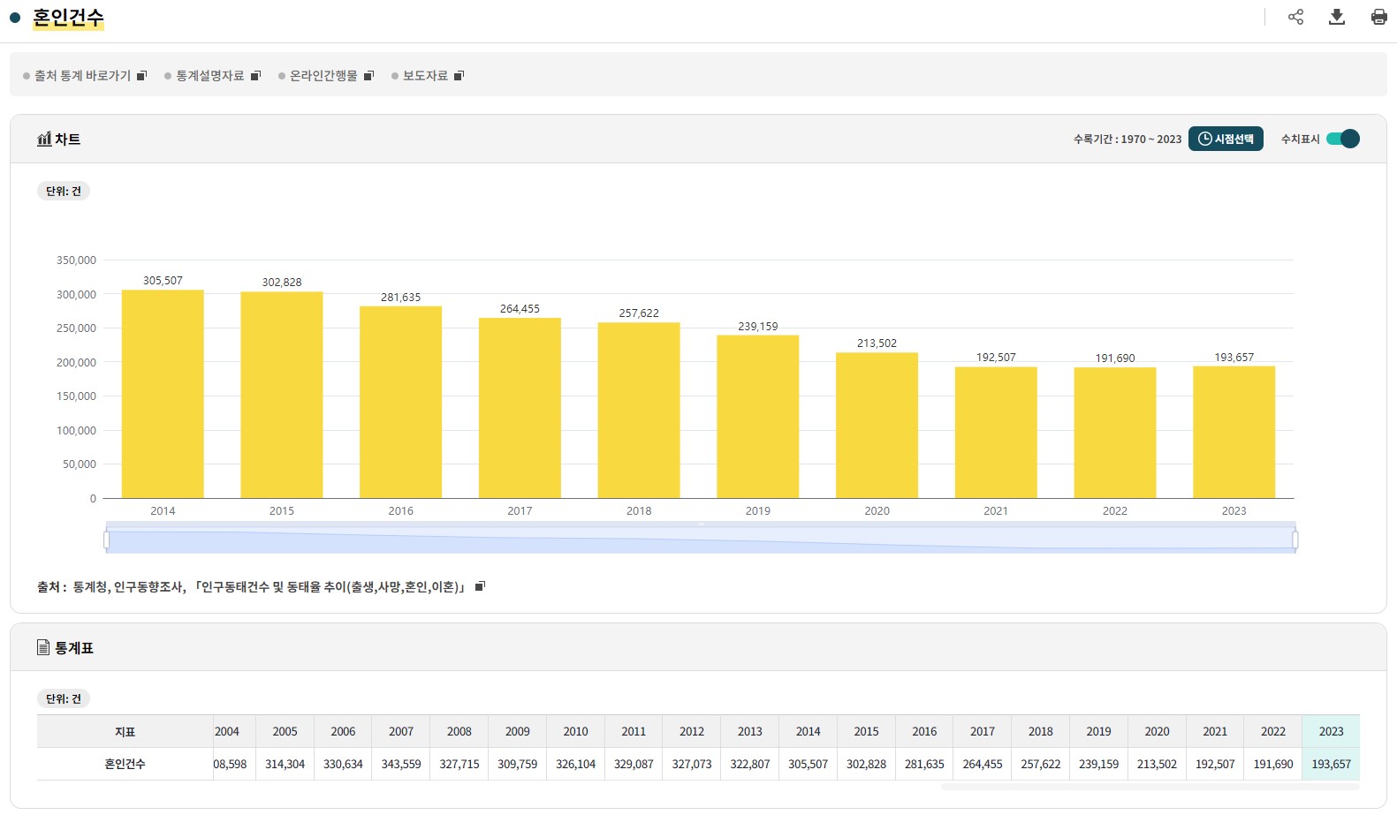1397x815 pixels.
Task: Click external-link icon beside 출처 통계 바로가기
Action: click(x=141, y=76)
